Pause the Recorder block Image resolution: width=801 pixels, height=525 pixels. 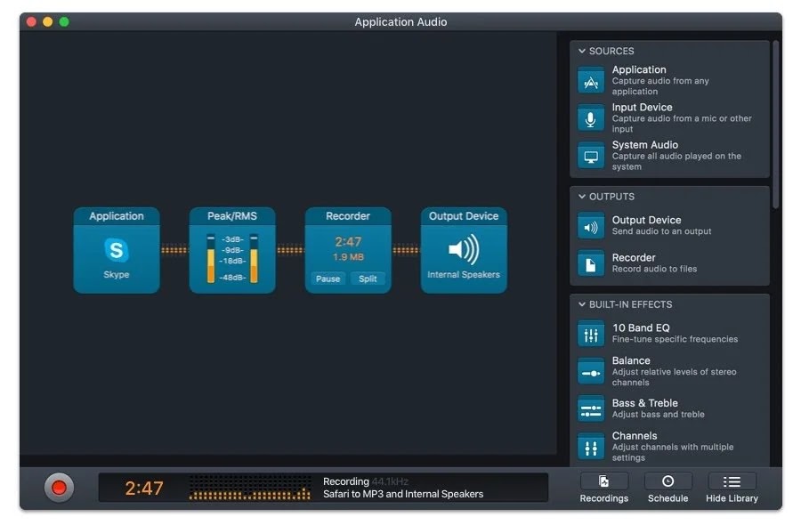coord(328,279)
